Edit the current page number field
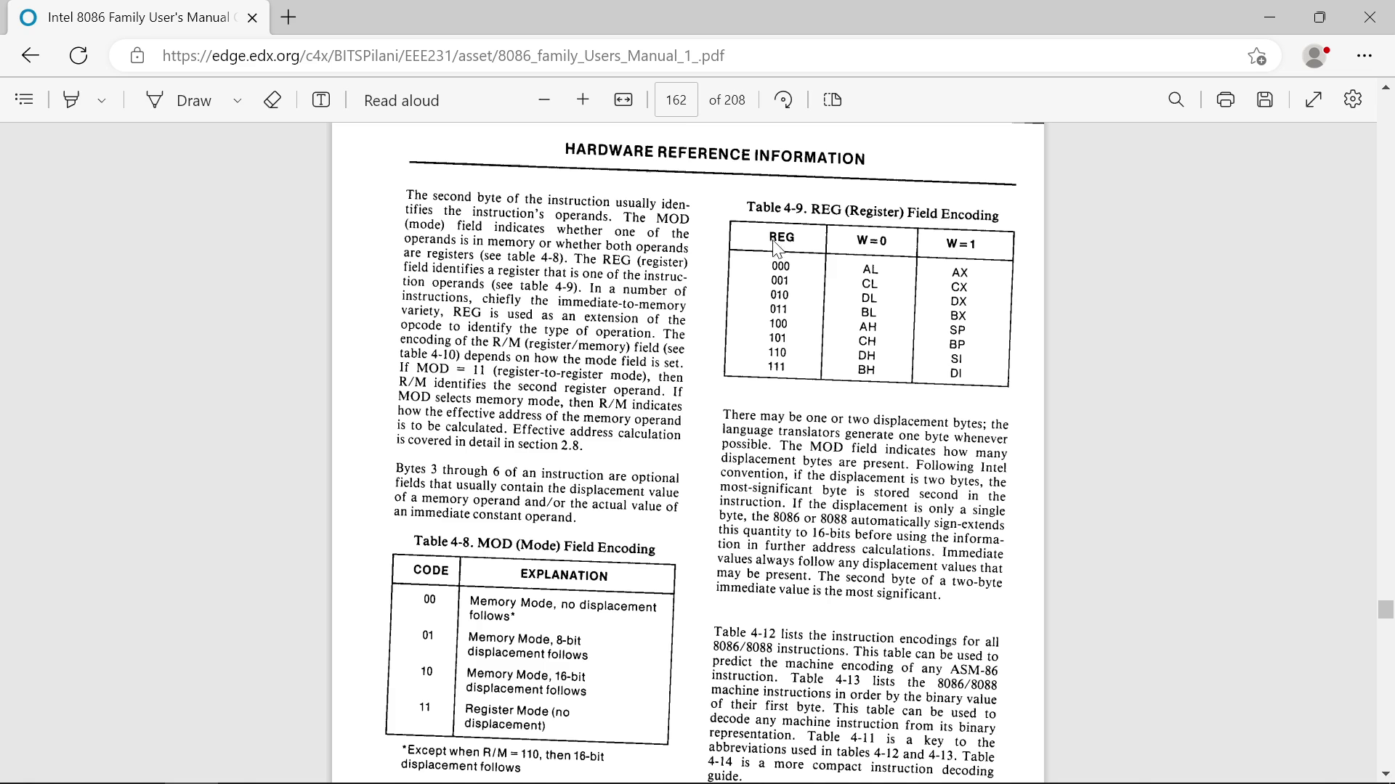Screen dimensions: 1395x784 pos(676,99)
